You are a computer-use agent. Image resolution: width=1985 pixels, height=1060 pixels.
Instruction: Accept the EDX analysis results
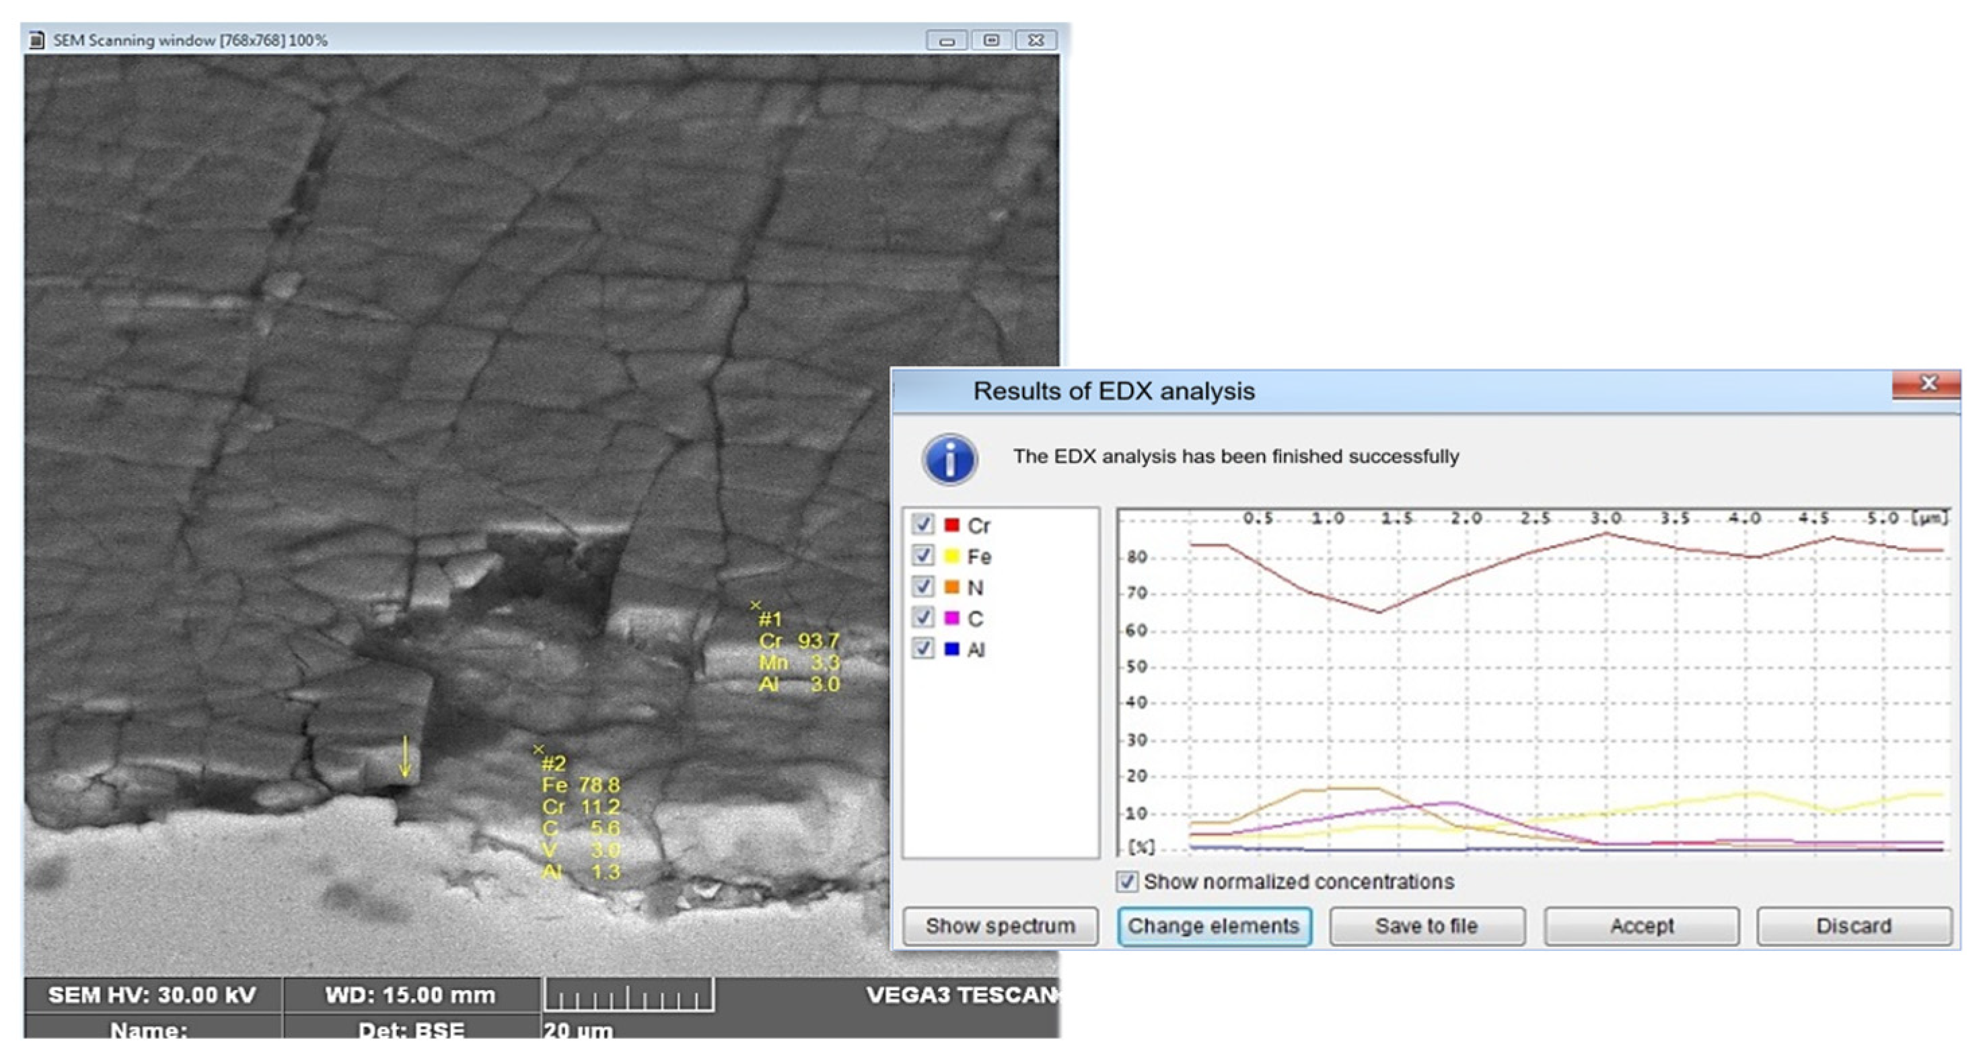1640,926
